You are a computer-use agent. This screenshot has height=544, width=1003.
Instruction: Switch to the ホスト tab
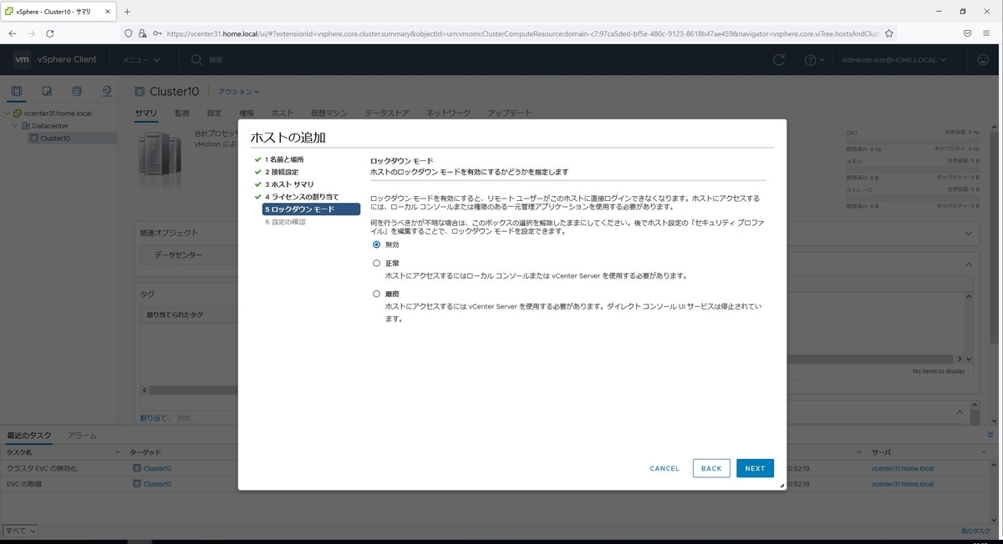[x=283, y=113]
